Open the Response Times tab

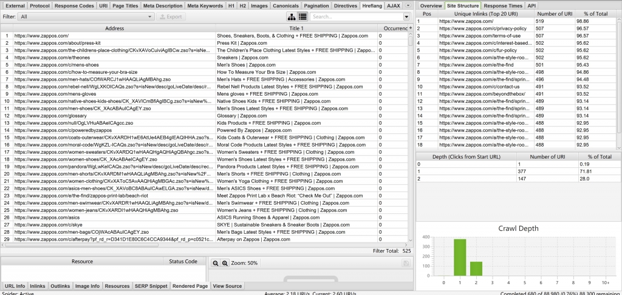point(503,6)
